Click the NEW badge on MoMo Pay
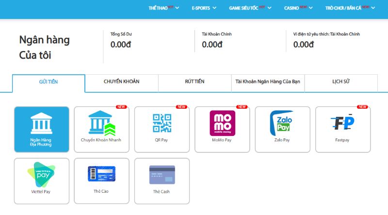 (x=242, y=107)
